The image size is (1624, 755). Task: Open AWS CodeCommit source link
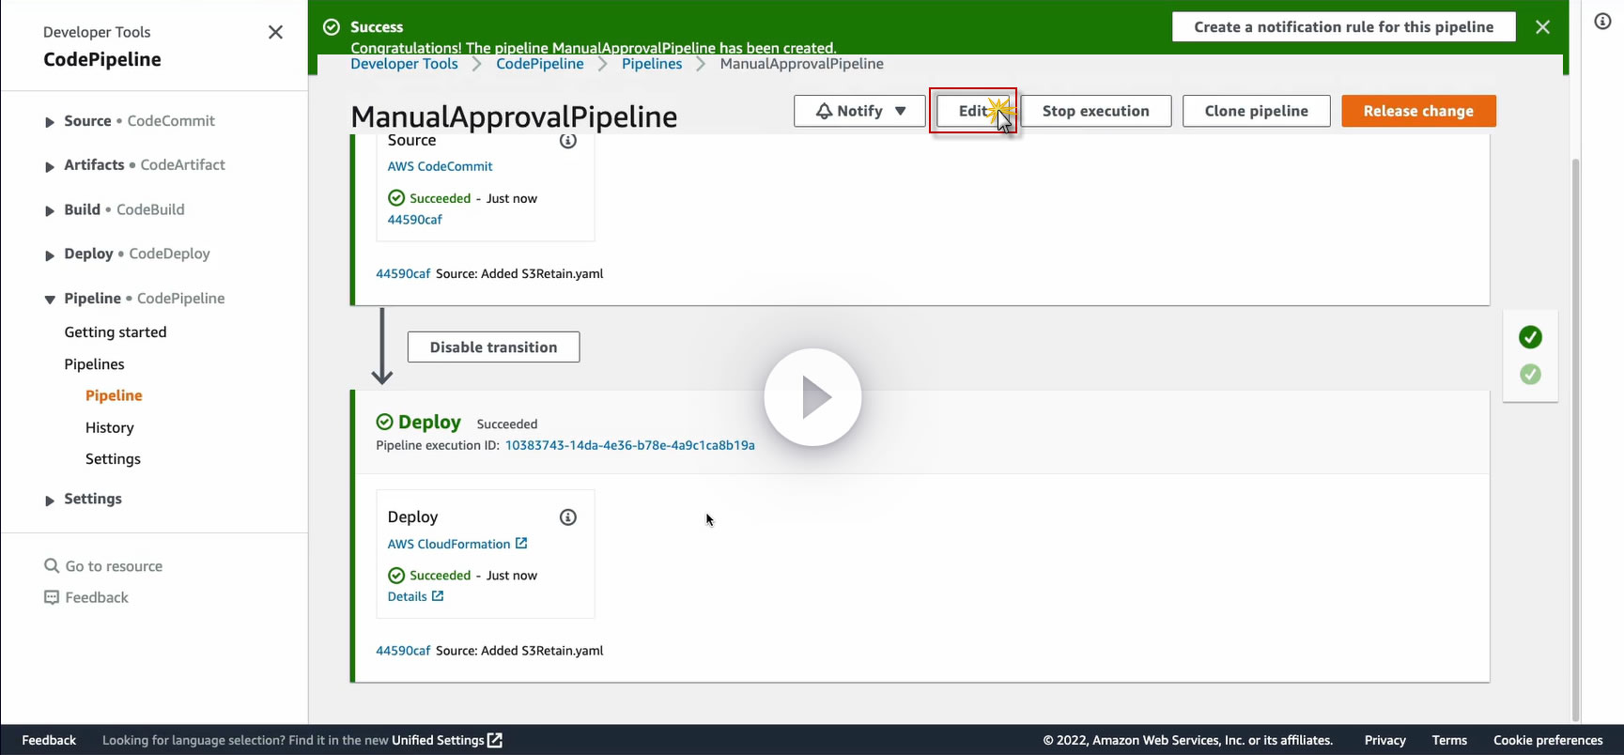(x=440, y=166)
